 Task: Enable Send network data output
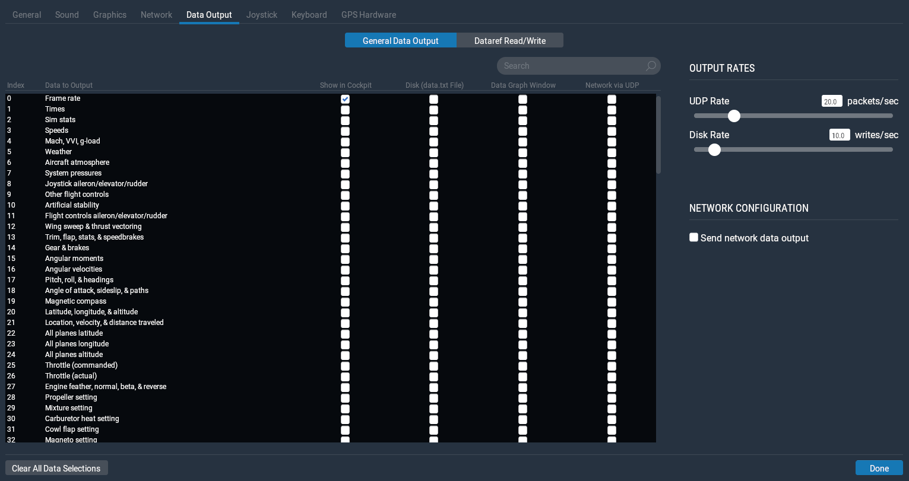pos(693,238)
